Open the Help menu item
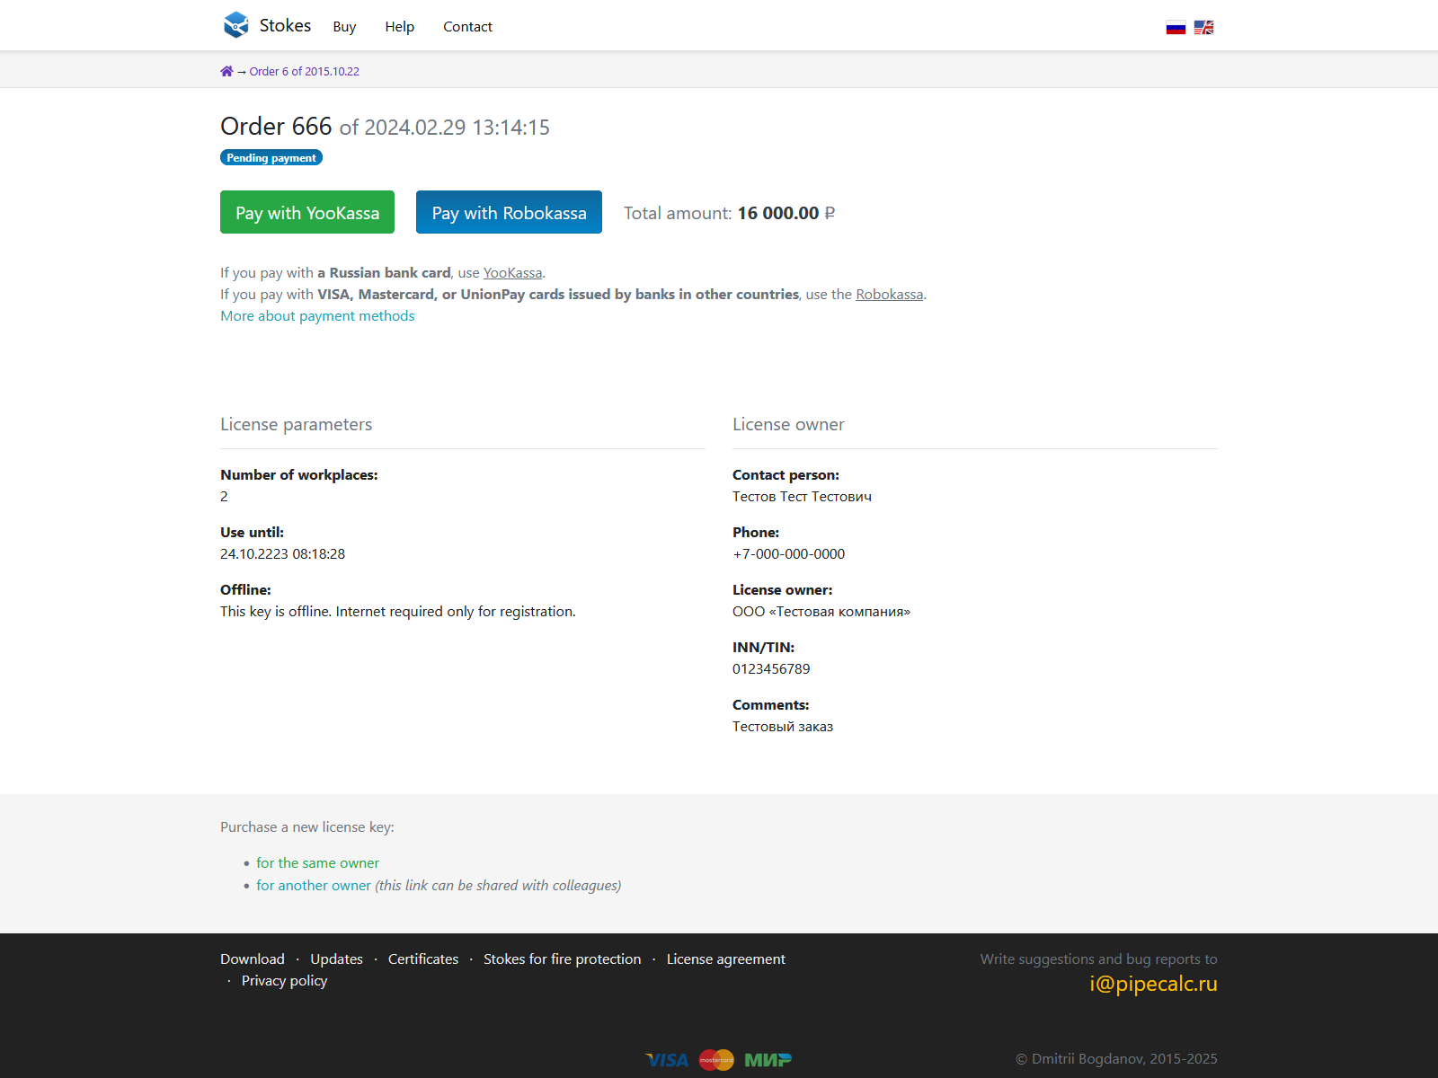1438x1078 pixels. pyautogui.click(x=399, y=27)
